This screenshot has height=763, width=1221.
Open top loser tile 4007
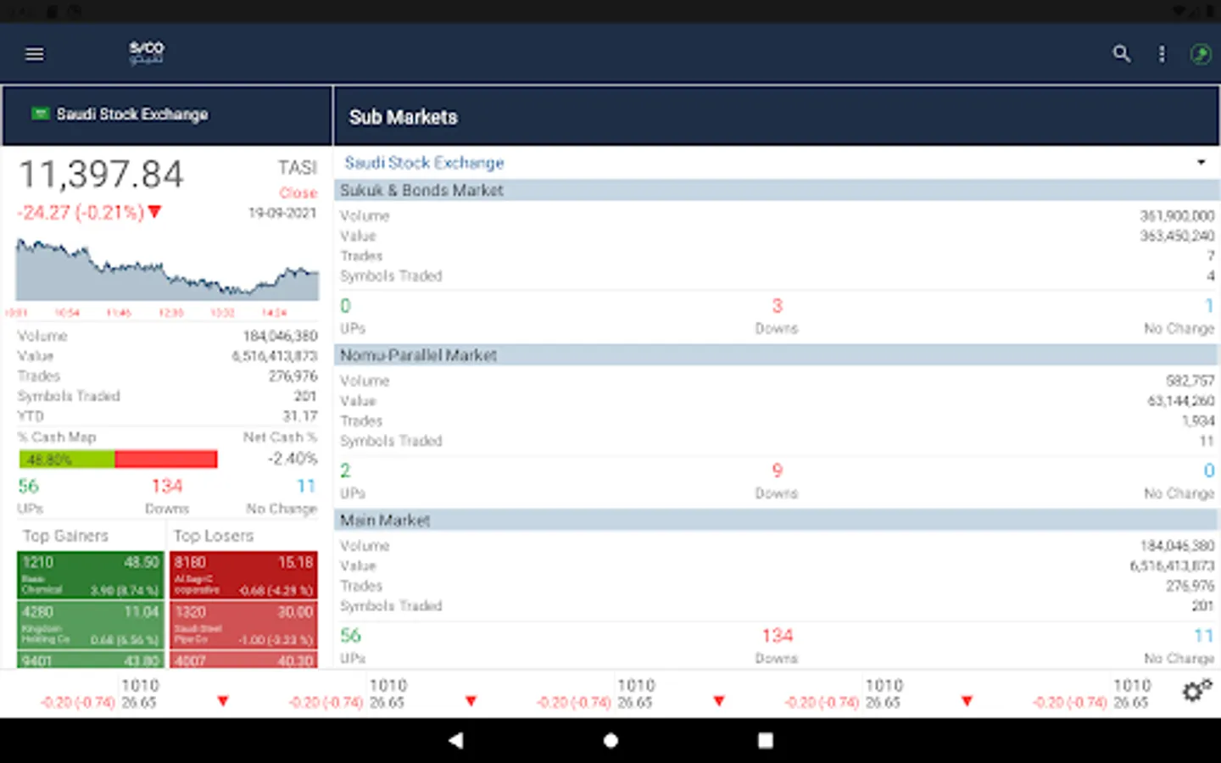[x=243, y=660]
